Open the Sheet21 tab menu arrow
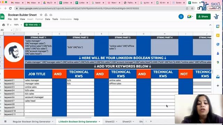Image resolution: width=223 pixels, height=125 pixels. pos(133,122)
